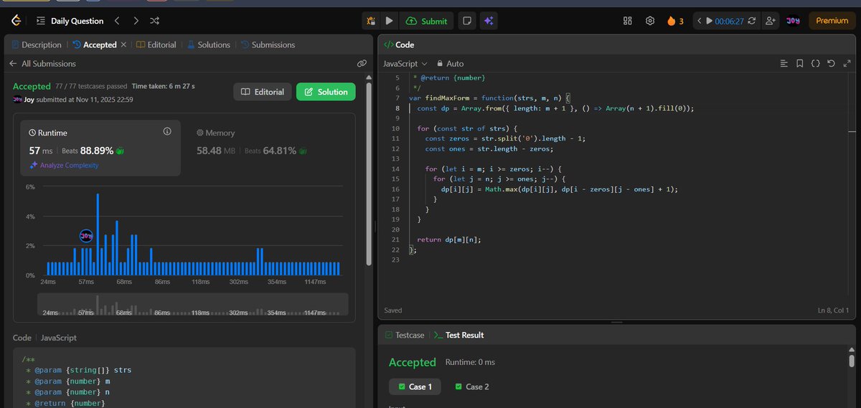861x408 pixels.
Task: Go to the previous question arrow
Action: [118, 21]
